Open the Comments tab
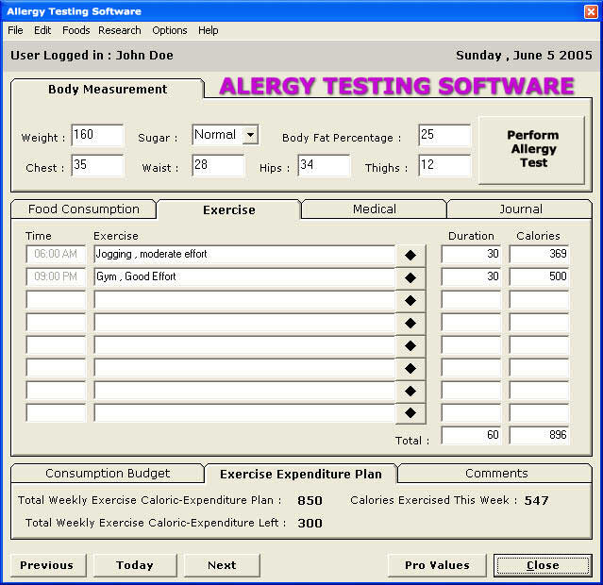The height and width of the screenshot is (585, 603). (x=496, y=473)
